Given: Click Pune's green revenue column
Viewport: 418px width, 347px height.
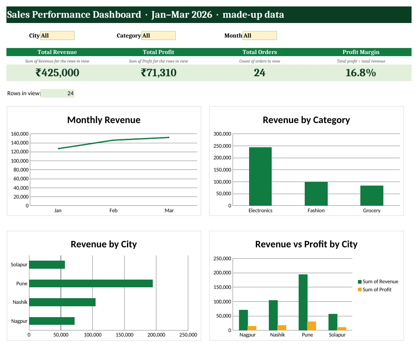Looking at the screenshot, I should (303, 303).
